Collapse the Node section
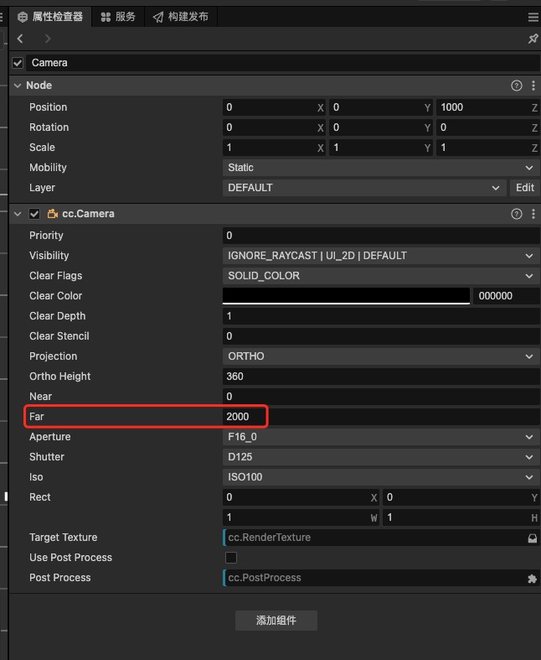The width and height of the screenshot is (541, 660). (17, 86)
